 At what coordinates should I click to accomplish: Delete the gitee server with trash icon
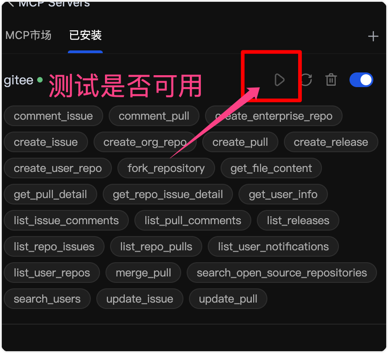(331, 80)
